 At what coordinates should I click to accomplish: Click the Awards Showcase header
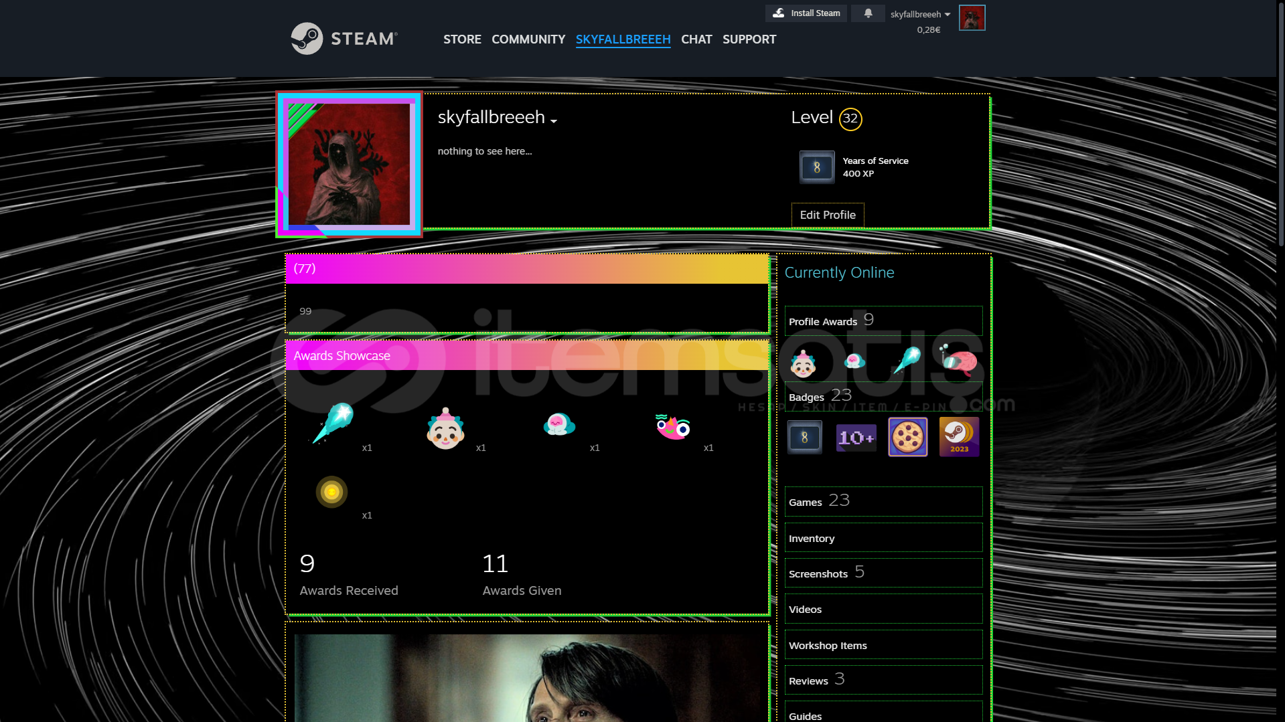coord(527,356)
